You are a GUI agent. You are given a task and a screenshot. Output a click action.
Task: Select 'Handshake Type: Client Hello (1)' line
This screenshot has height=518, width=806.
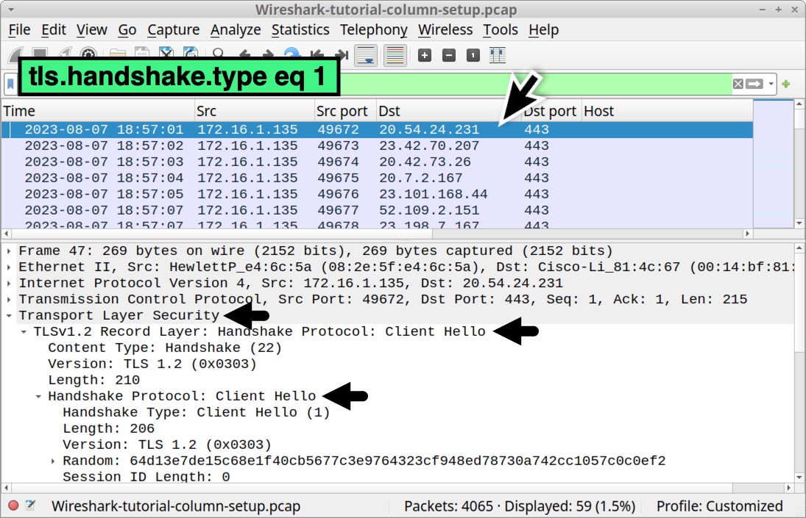(x=196, y=412)
